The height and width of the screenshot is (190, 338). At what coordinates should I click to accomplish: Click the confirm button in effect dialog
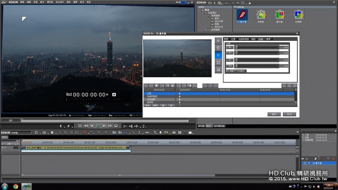(x=274, y=114)
